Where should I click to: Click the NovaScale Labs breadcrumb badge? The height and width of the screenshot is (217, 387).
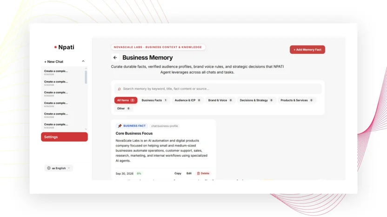158,47
